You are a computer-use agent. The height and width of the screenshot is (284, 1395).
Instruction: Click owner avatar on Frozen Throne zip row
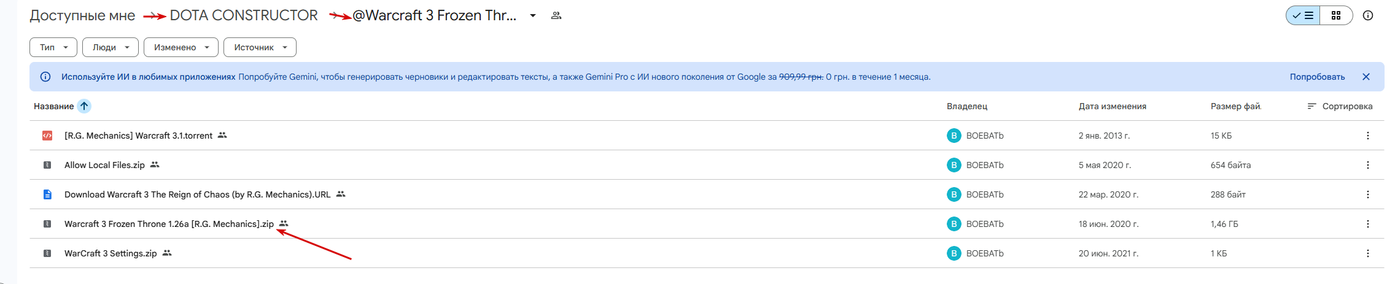(954, 224)
